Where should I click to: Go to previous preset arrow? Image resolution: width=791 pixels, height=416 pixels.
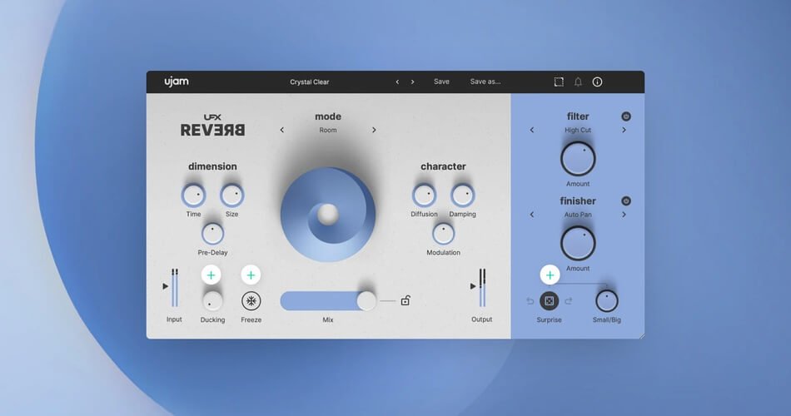coord(397,82)
